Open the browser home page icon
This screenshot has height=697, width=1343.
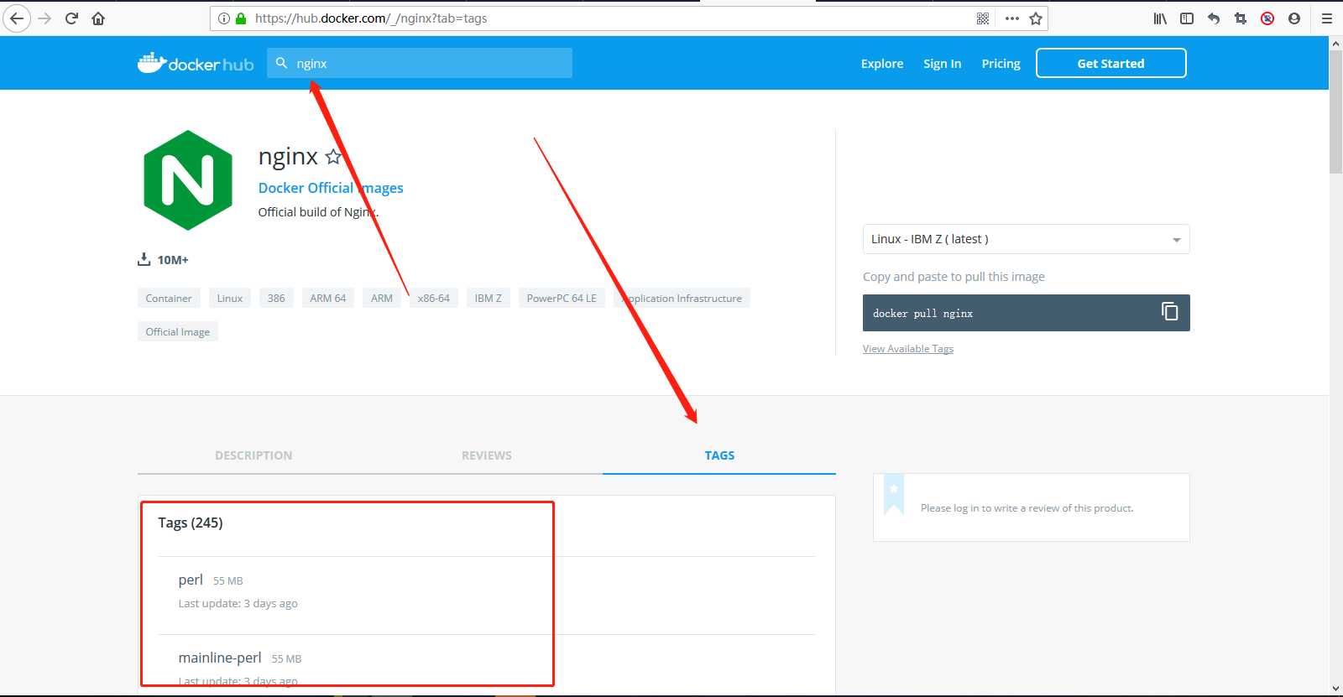[98, 18]
